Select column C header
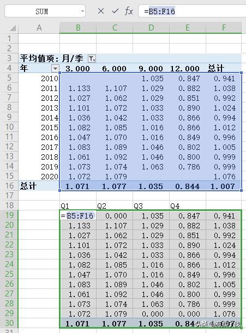The height and width of the screenshot is (333, 246). coord(115,28)
